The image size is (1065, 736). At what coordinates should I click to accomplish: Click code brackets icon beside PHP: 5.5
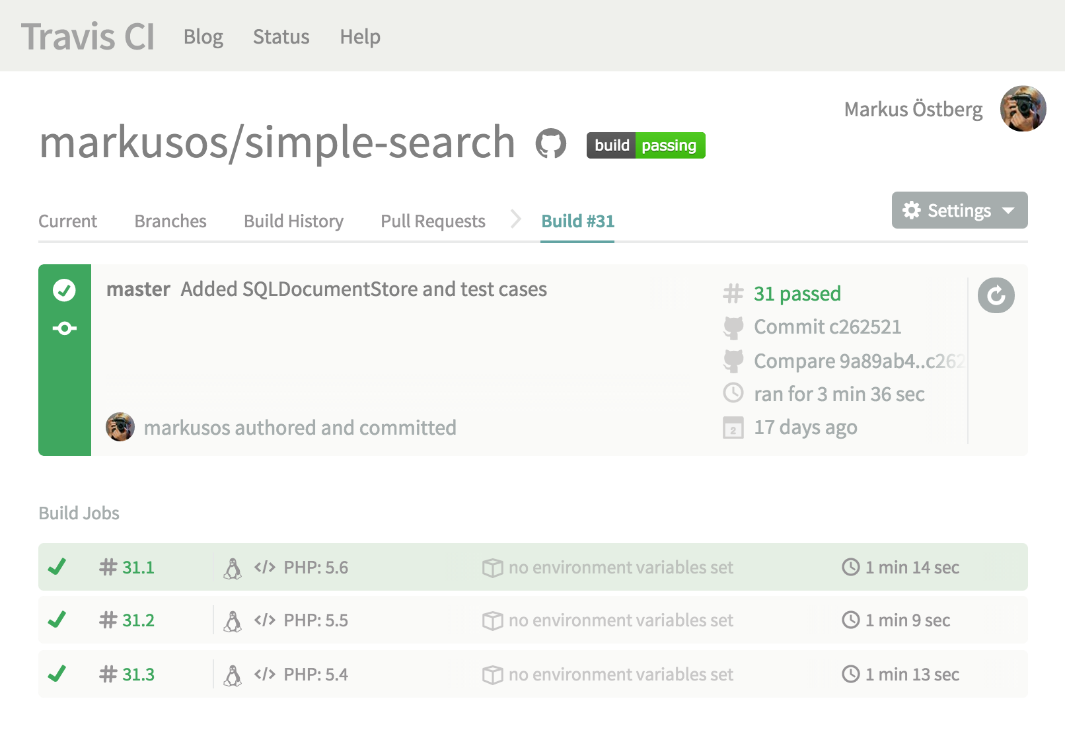[x=265, y=620]
